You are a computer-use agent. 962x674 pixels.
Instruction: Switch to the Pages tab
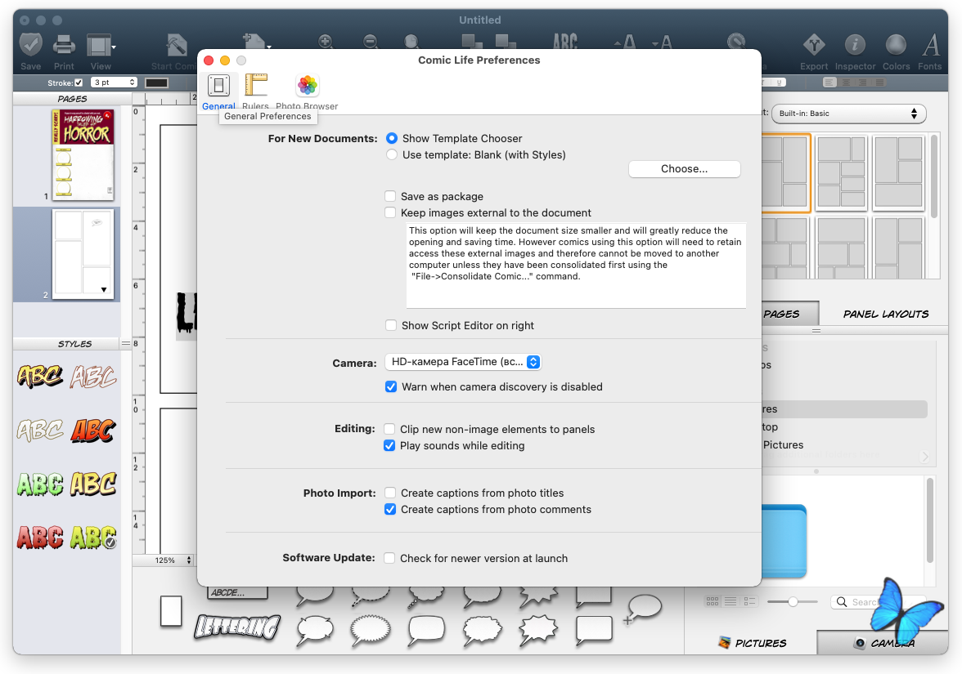[x=789, y=314]
